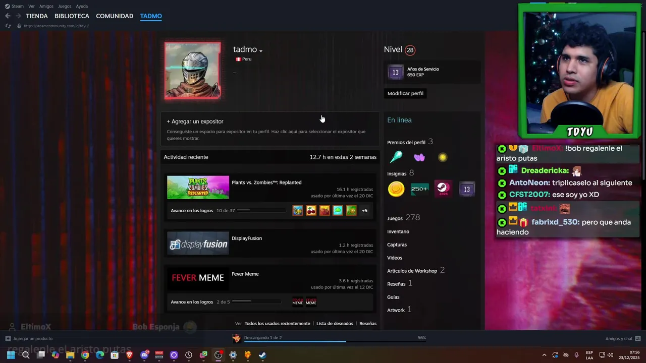The image size is (646, 363).
Task: Go forward with the right arrow
Action: 18,16
